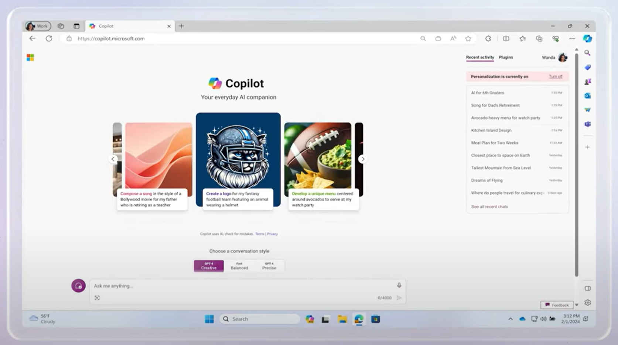Open the Collections icon

(x=539, y=38)
